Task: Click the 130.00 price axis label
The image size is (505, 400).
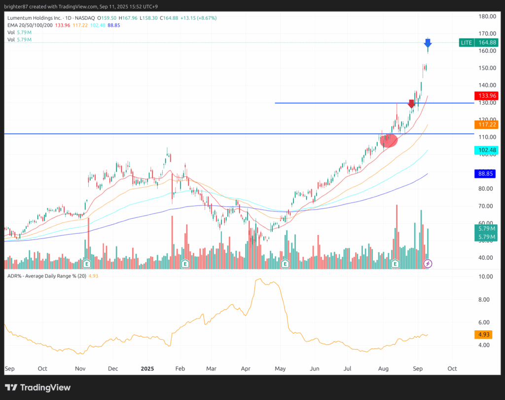Action: coord(487,103)
